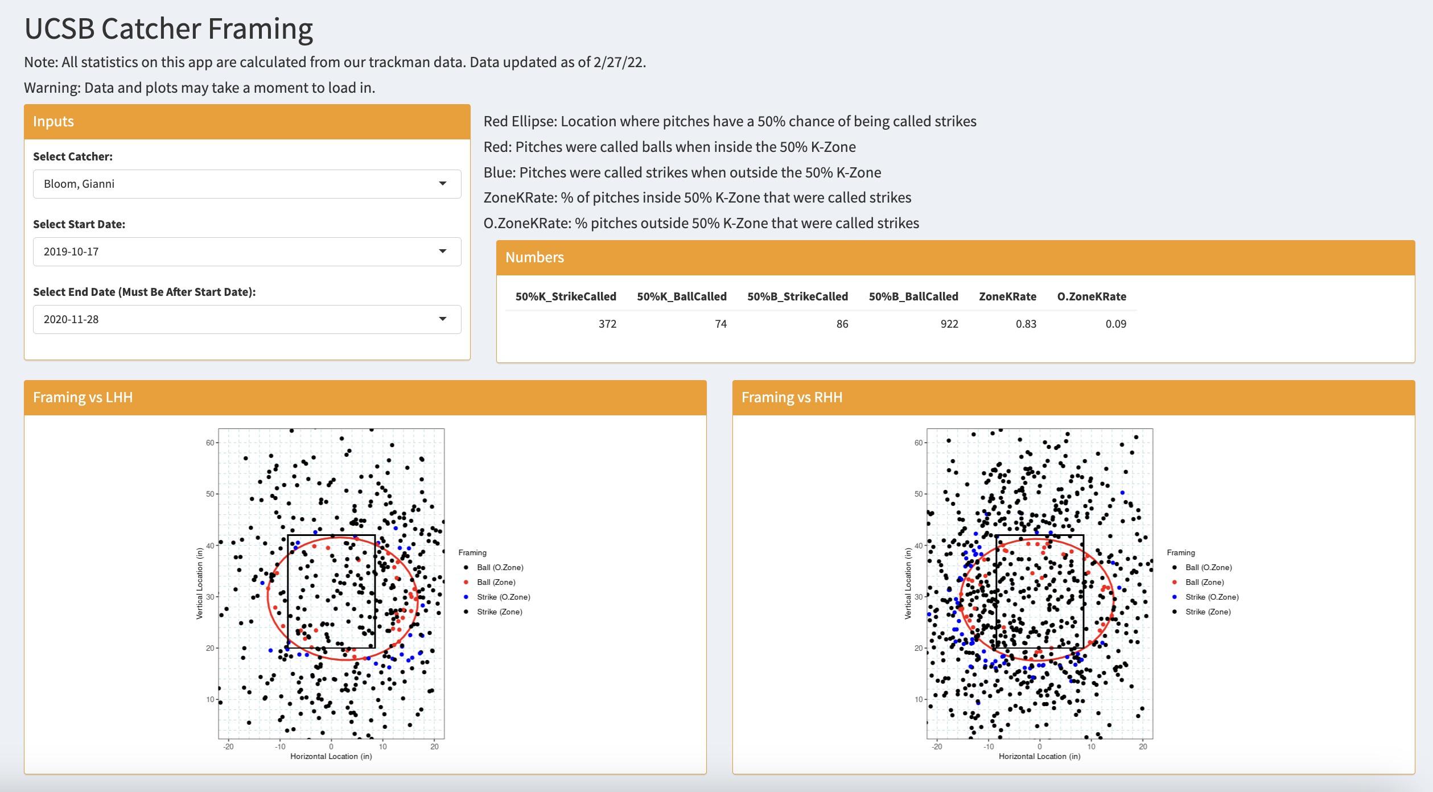Click the 50%B_BallCalled column header
The width and height of the screenshot is (1433, 792).
click(913, 296)
